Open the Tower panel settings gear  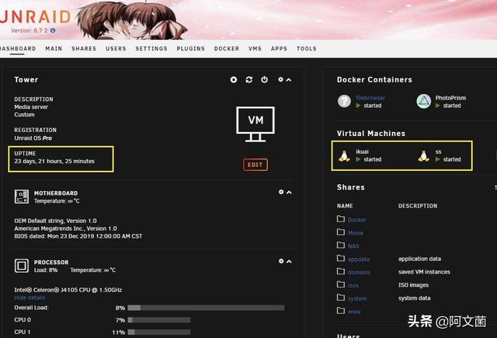(280, 79)
